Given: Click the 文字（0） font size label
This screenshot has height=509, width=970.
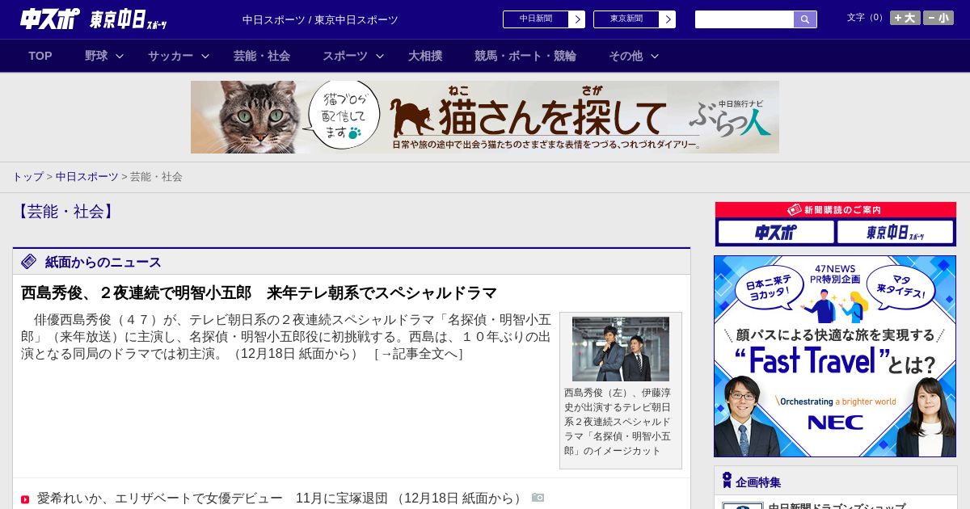Looking at the screenshot, I should tap(867, 18).
